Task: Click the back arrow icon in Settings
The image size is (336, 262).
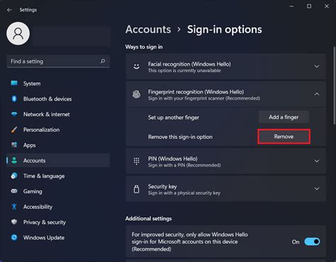Action: (9, 10)
